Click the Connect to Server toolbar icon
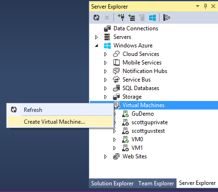218x192 pixels. click(x=132, y=18)
